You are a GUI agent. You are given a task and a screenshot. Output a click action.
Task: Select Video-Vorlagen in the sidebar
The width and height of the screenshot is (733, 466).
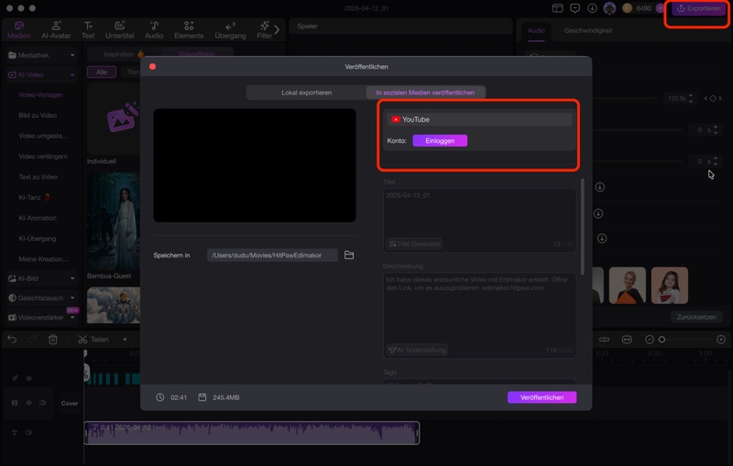(x=40, y=95)
